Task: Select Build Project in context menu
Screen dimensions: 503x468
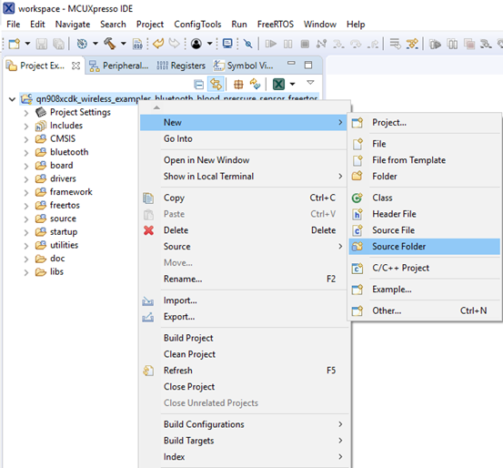Action: point(244,338)
